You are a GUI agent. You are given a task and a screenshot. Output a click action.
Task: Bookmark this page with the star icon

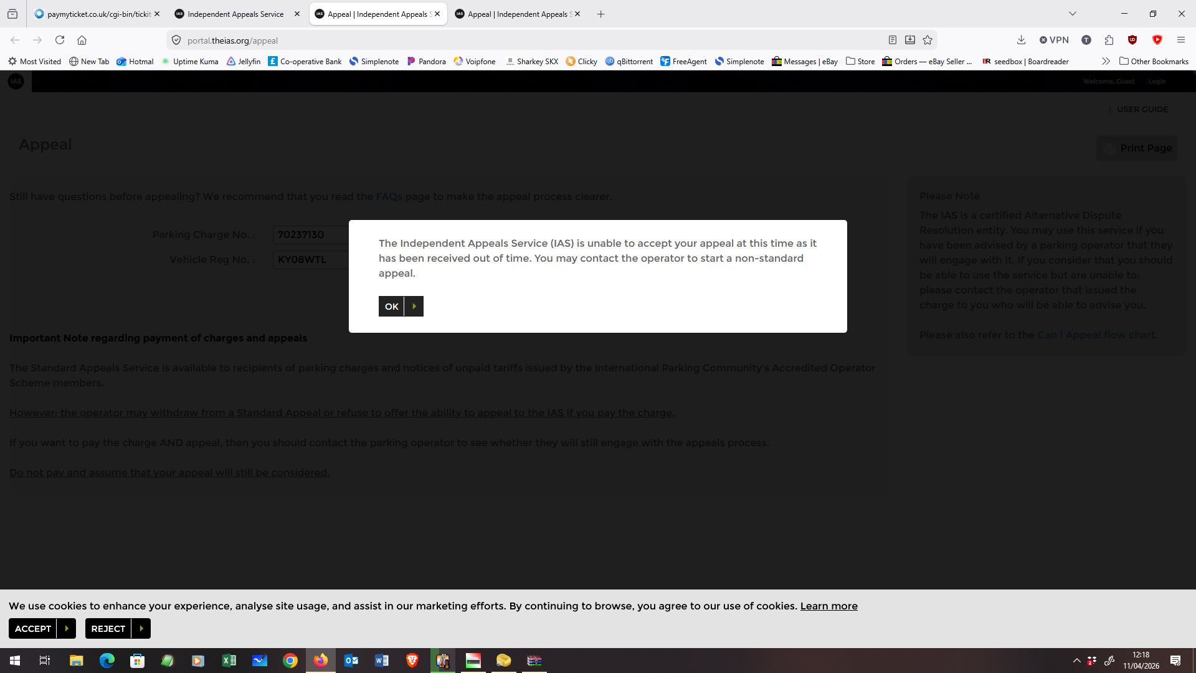928,40
